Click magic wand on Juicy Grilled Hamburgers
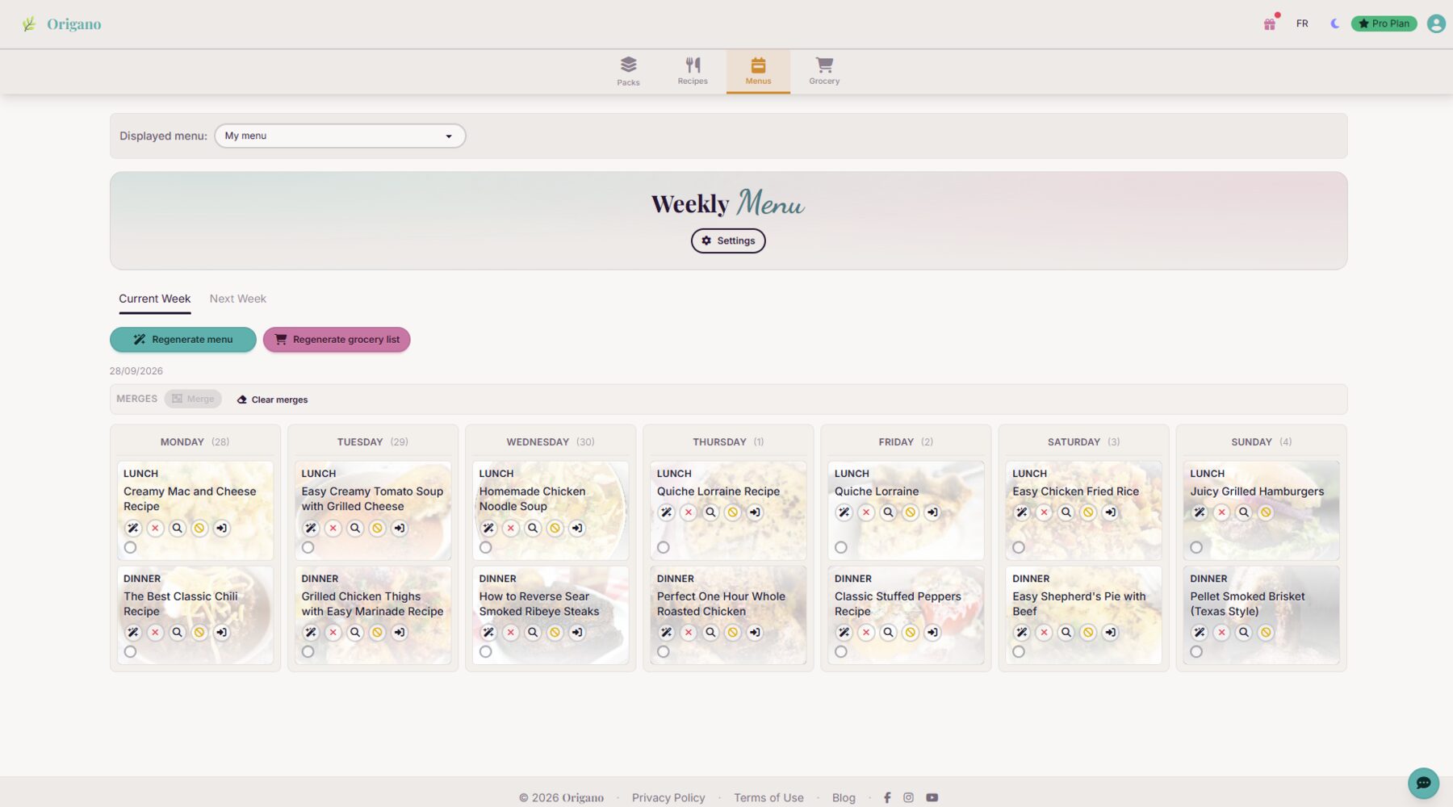 click(x=1200, y=512)
